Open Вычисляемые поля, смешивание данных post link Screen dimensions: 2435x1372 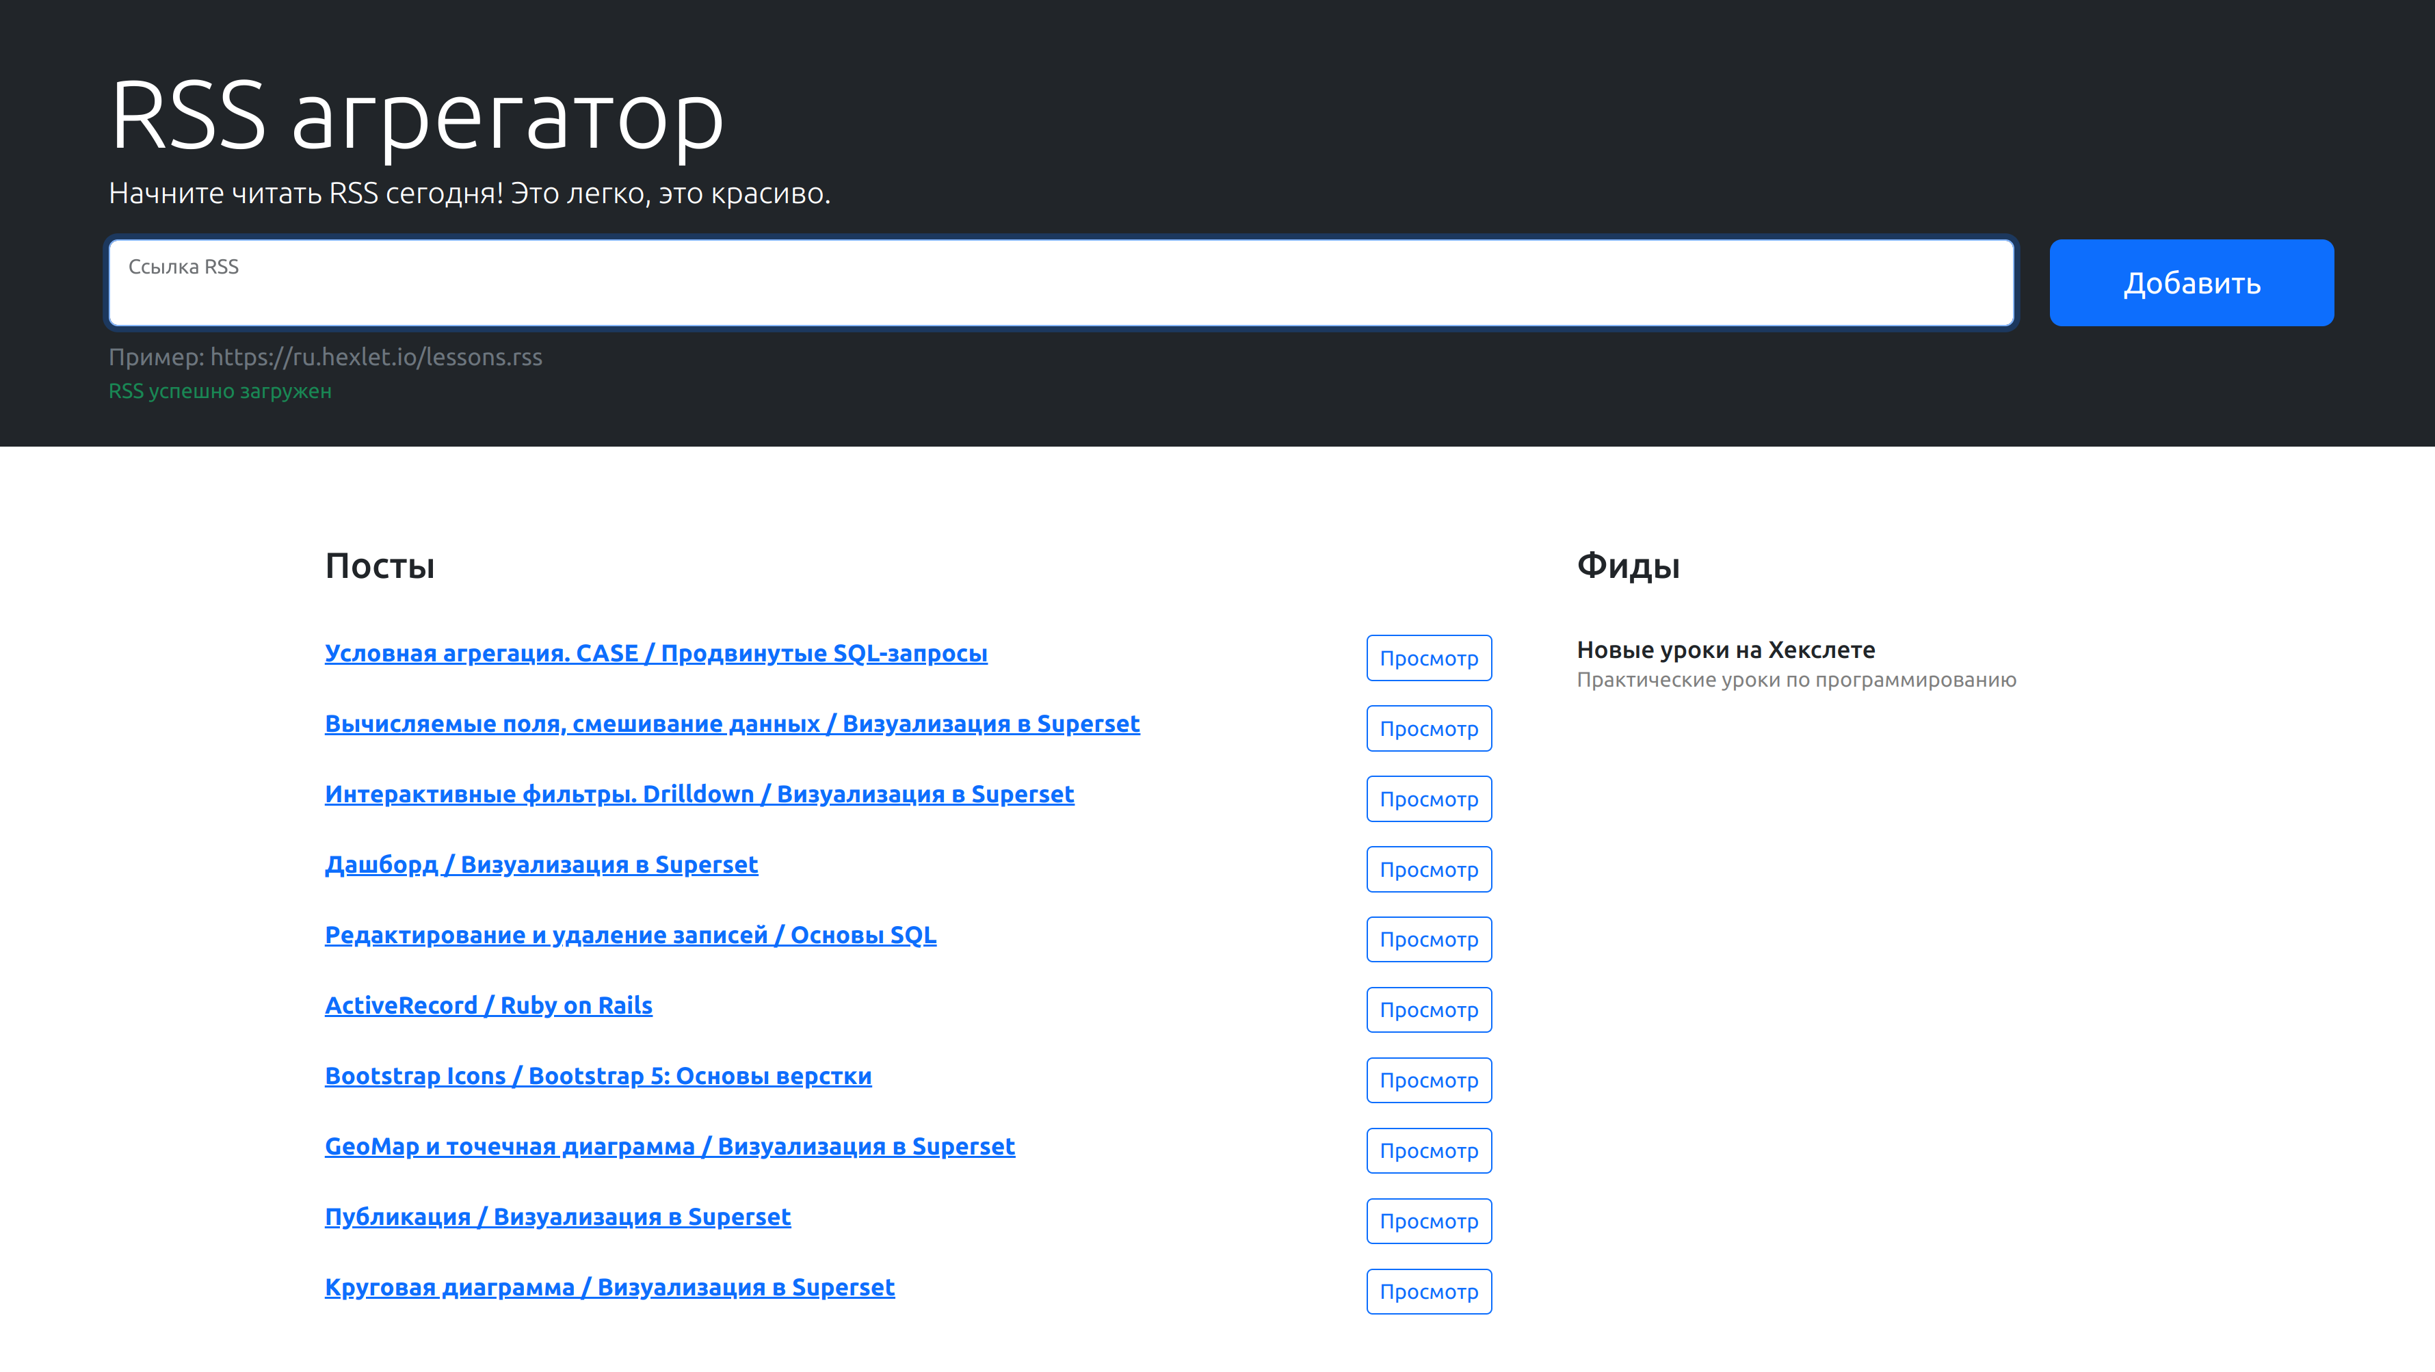(x=732, y=724)
